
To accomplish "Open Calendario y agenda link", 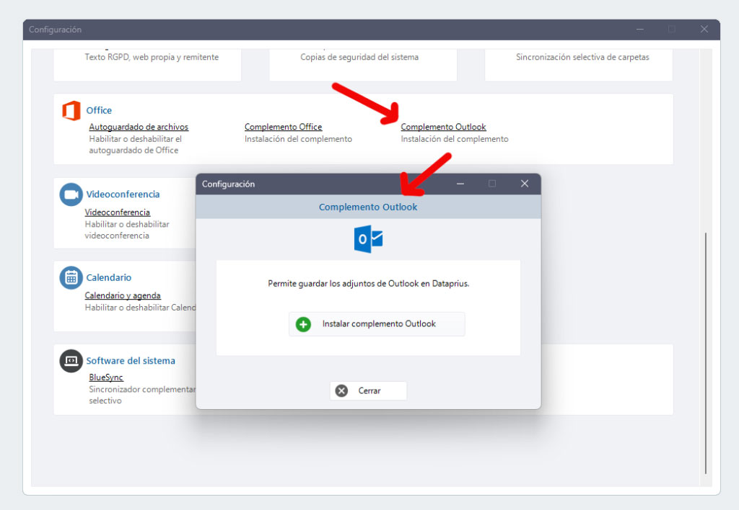I will click(x=123, y=295).
